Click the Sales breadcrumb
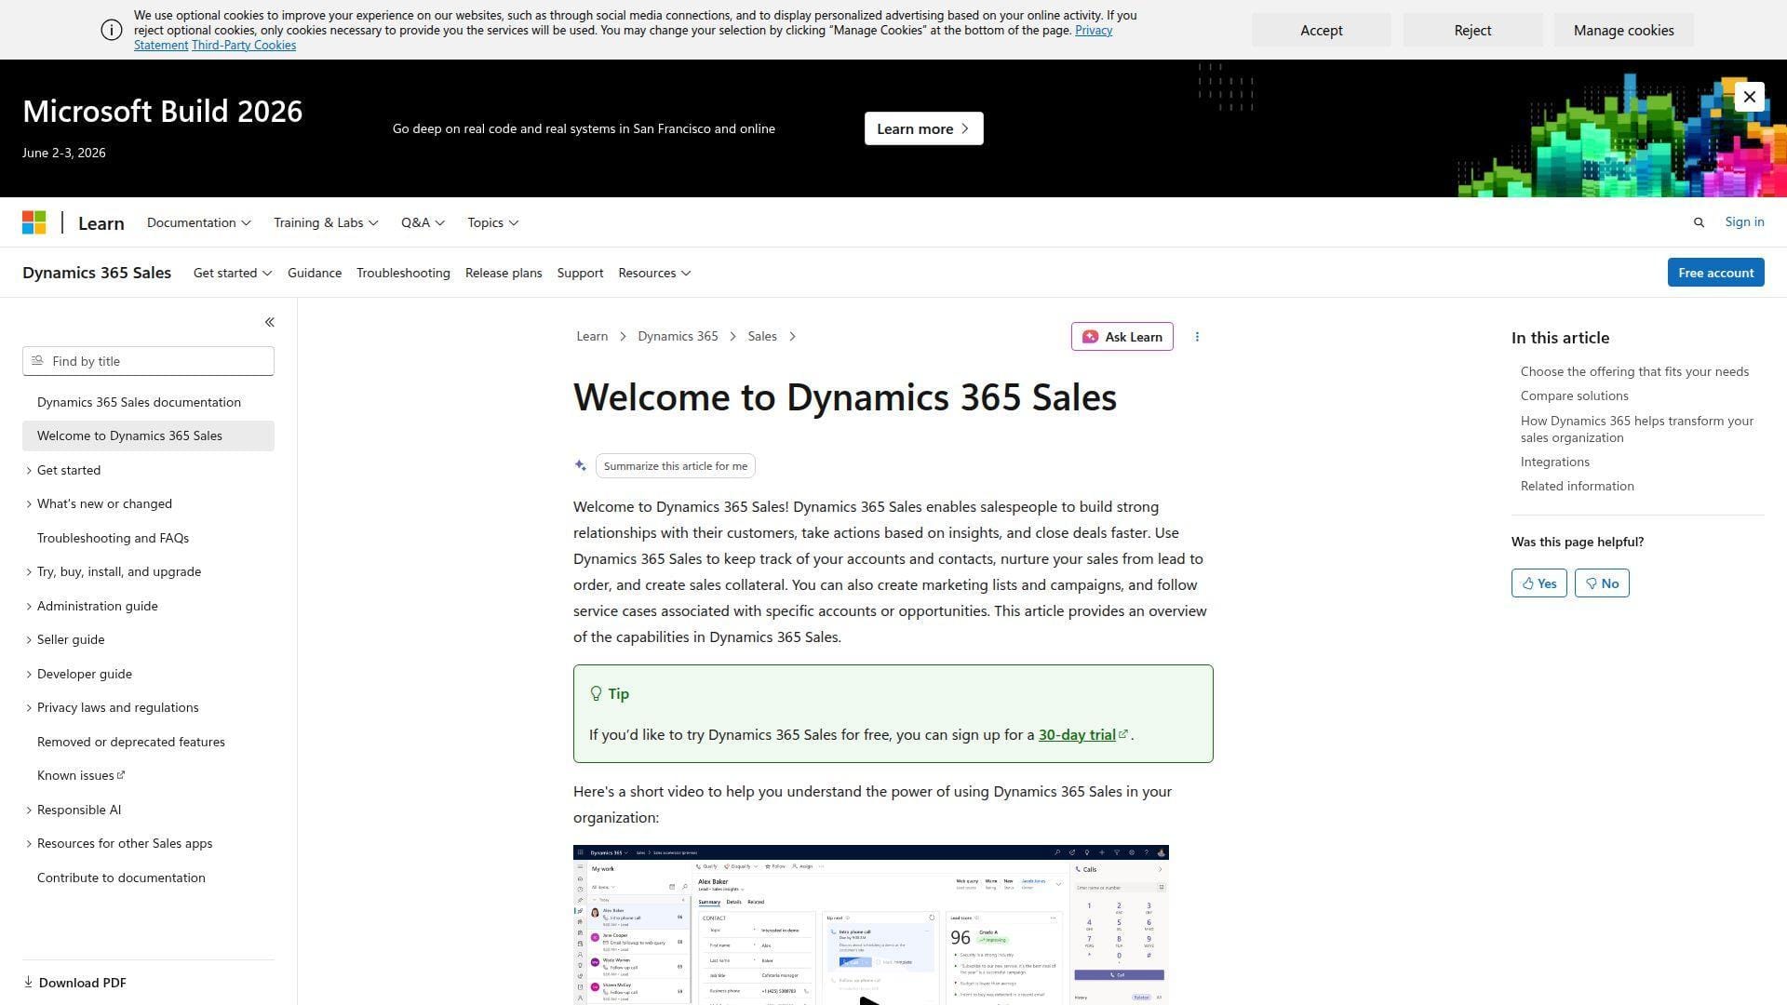1787x1005 pixels. click(762, 336)
